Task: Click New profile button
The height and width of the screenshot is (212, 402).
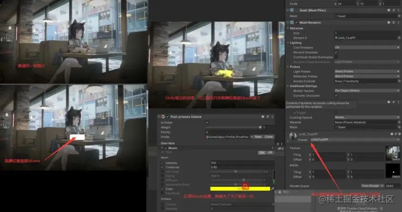Action: click(258, 137)
